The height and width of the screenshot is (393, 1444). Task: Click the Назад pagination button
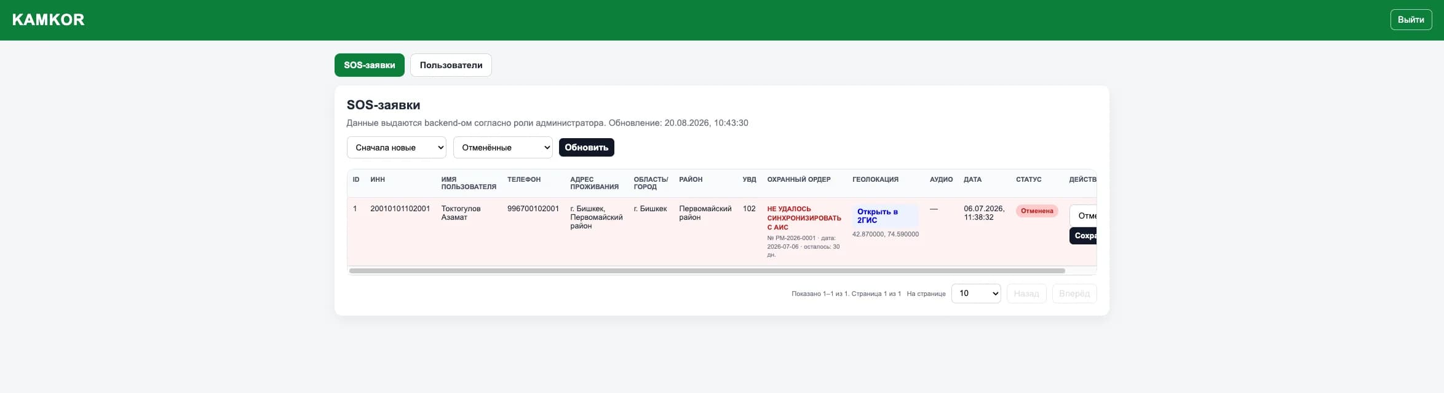[x=1026, y=294]
